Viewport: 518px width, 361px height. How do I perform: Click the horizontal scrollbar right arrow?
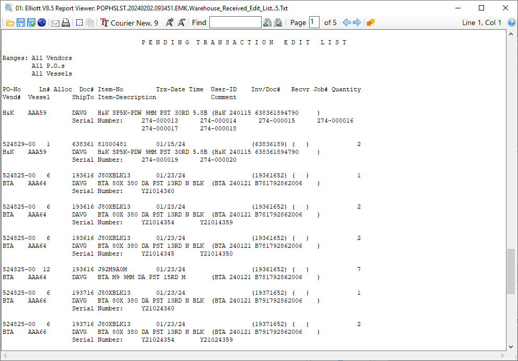[502, 355]
